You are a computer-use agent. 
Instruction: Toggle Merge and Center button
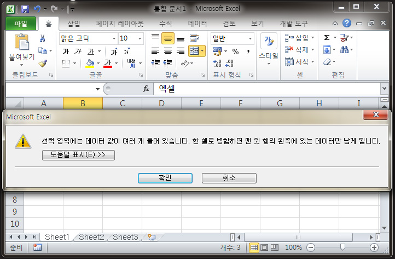[x=194, y=51]
